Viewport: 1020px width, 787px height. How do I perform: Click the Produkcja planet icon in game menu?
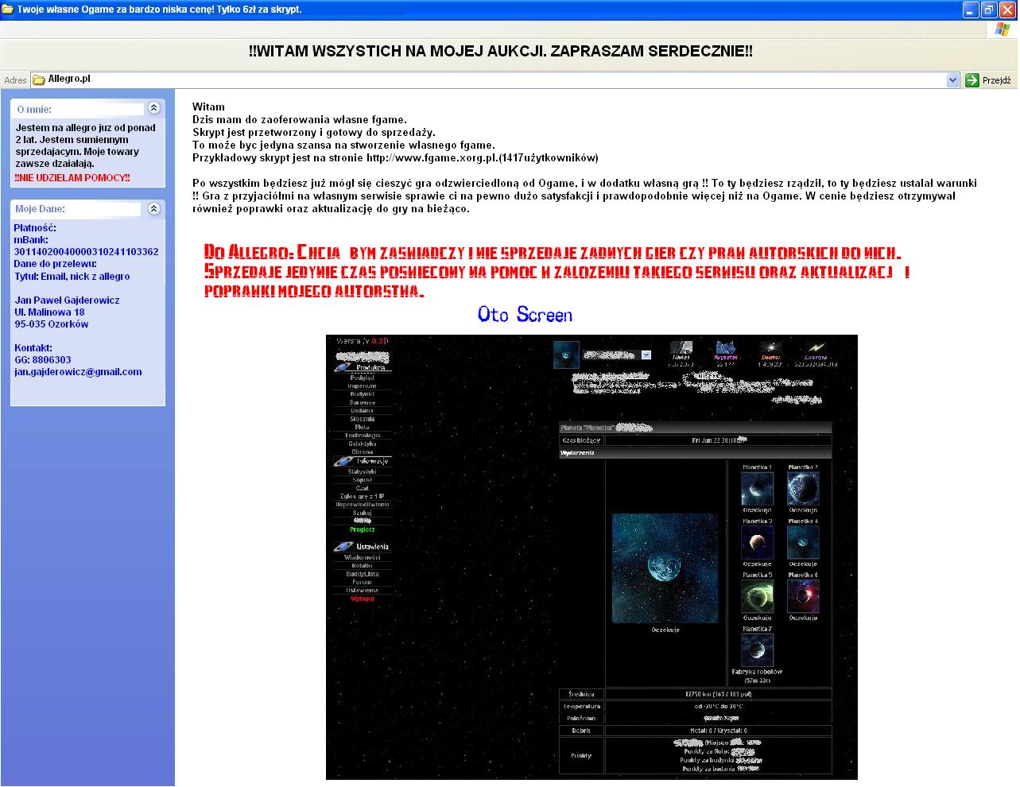[343, 367]
